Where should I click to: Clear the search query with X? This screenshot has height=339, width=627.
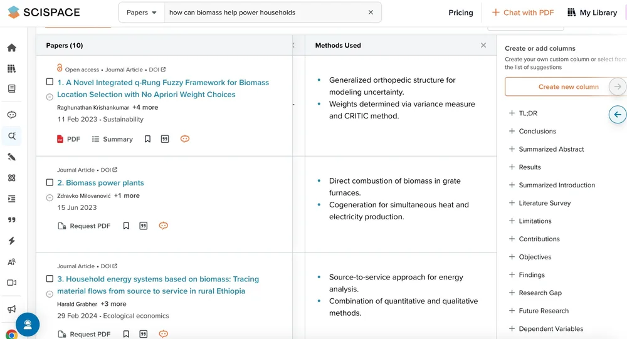click(371, 13)
